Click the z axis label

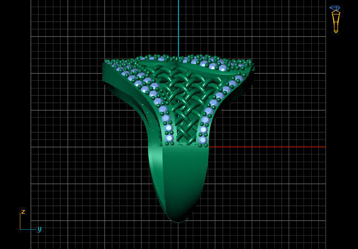point(23,212)
